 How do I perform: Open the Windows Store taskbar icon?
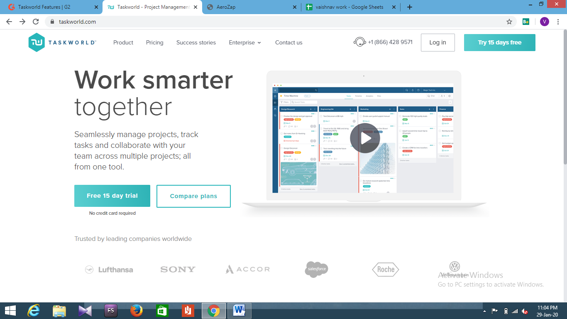tap(162, 311)
